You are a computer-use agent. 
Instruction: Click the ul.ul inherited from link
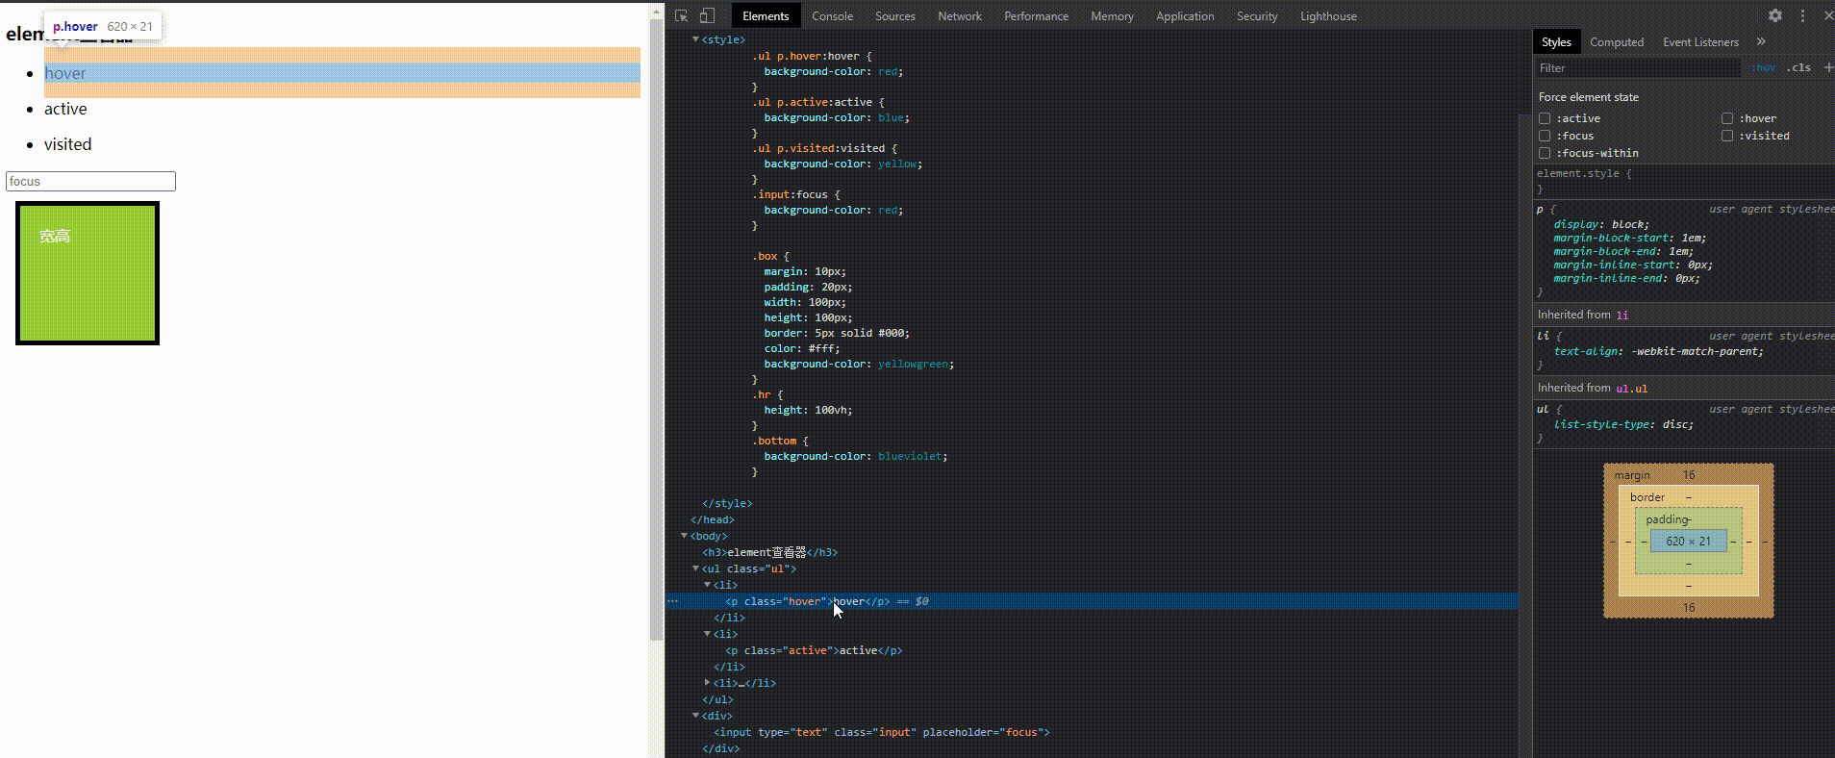1631,389
